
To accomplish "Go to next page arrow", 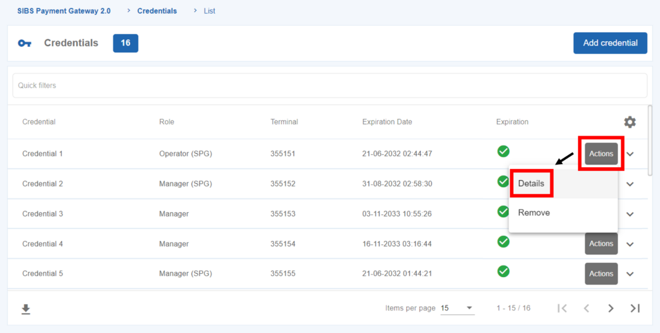I will 610,309.
